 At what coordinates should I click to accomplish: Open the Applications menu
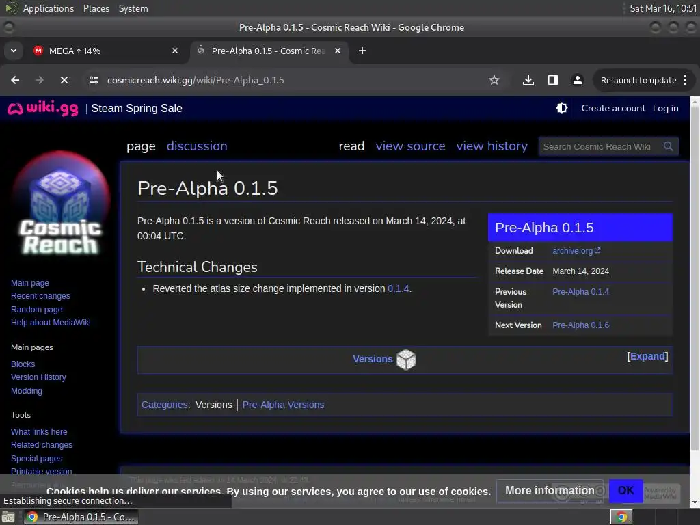click(49, 8)
